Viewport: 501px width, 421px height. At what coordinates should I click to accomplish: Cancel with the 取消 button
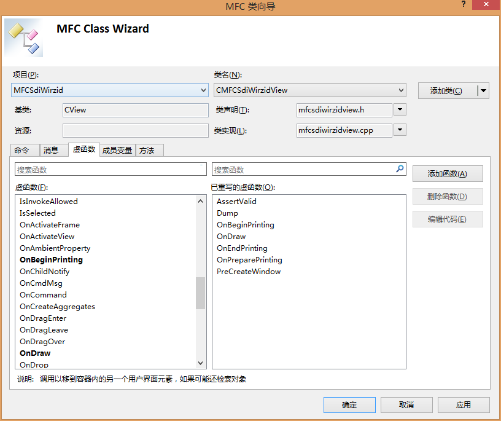pyautogui.click(x=406, y=405)
